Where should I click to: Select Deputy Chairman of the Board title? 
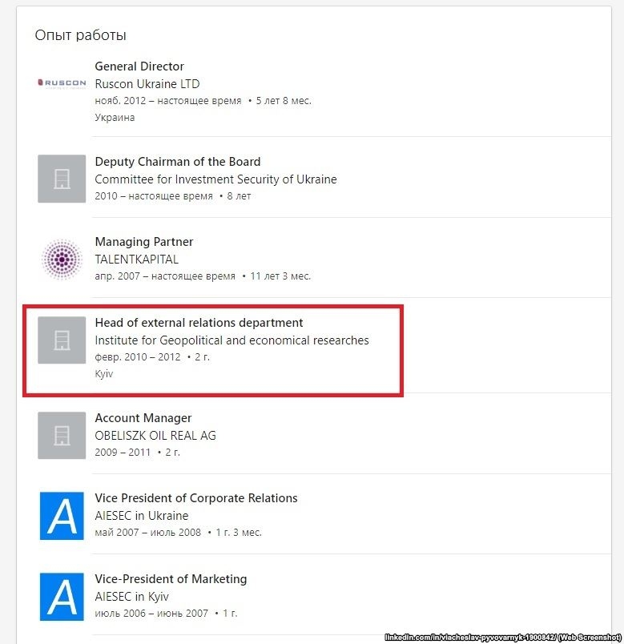[177, 162]
